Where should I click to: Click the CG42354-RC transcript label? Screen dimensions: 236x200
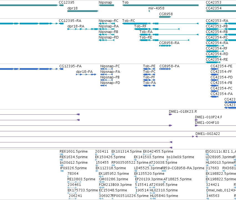click(x=217, y=37)
